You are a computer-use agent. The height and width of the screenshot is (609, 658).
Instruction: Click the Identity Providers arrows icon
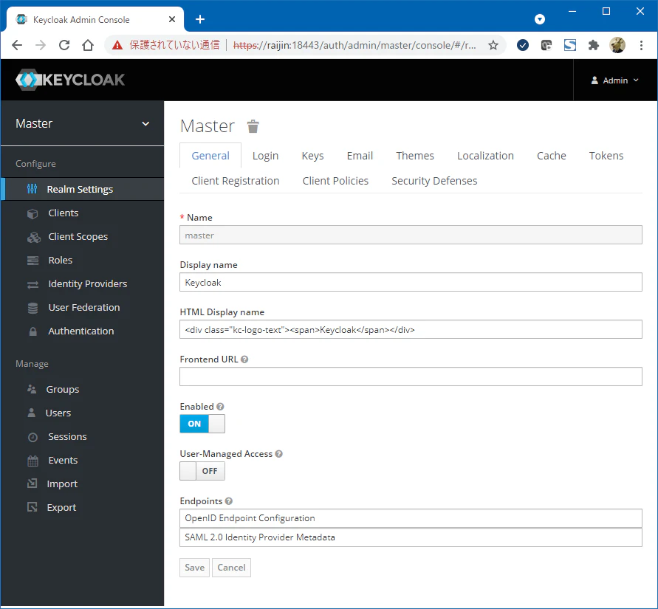pyautogui.click(x=32, y=285)
